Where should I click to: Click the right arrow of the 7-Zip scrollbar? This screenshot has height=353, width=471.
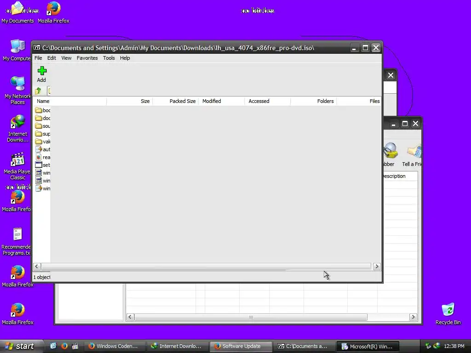377,267
